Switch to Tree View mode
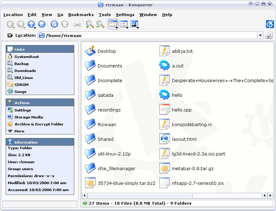Image resolution: width=276 pixels, height=211 pixels. point(124,24)
